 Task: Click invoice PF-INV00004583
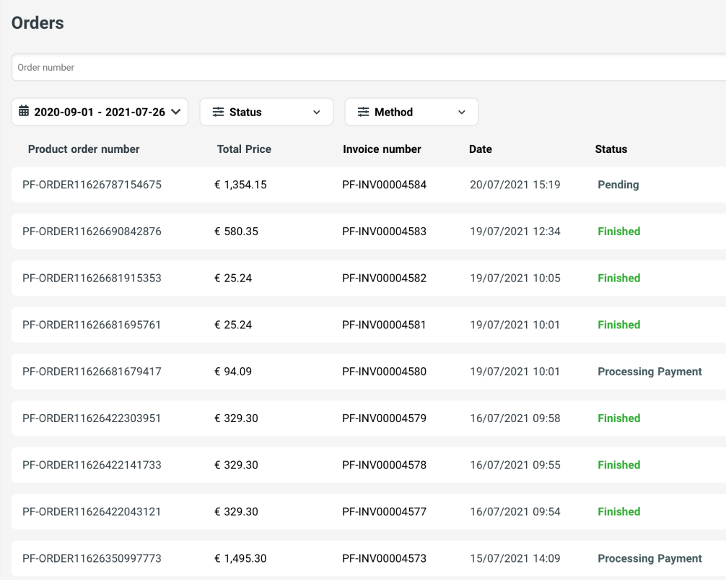(385, 232)
